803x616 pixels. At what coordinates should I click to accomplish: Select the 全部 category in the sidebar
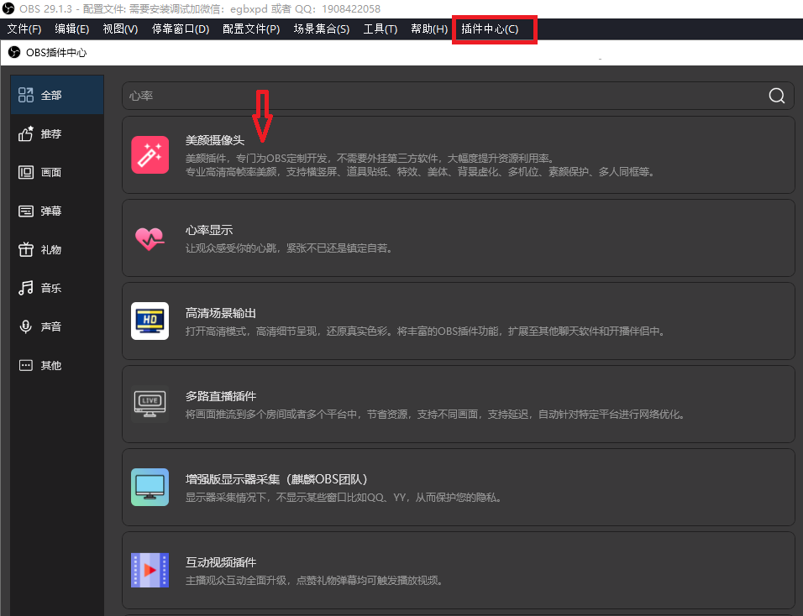pyautogui.click(x=56, y=94)
